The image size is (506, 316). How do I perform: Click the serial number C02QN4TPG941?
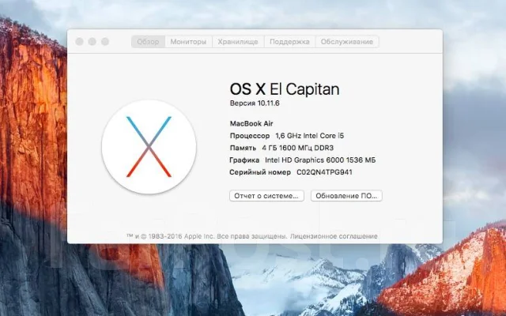[324, 172]
